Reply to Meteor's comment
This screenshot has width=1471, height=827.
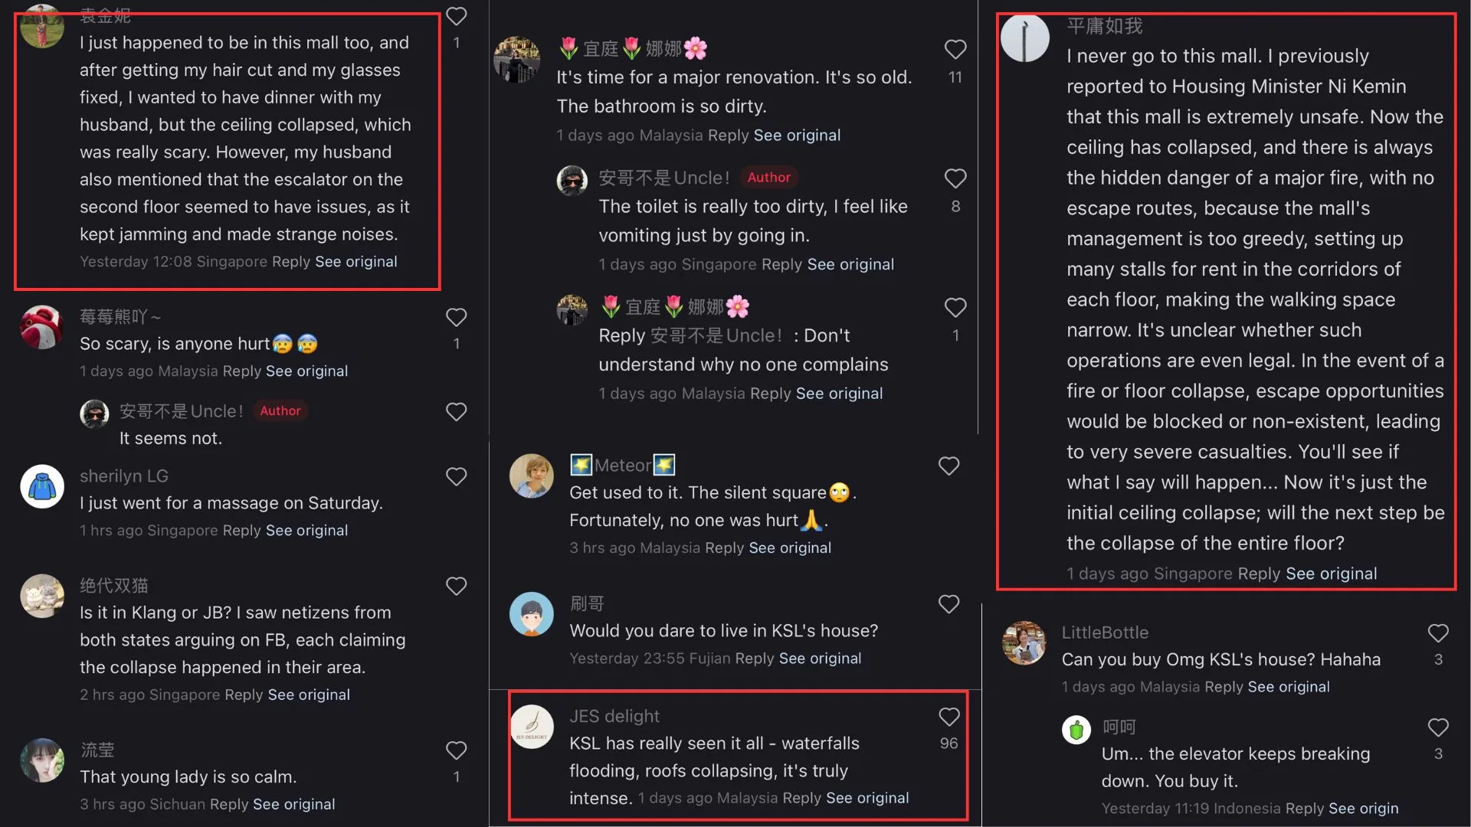[724, 548]
